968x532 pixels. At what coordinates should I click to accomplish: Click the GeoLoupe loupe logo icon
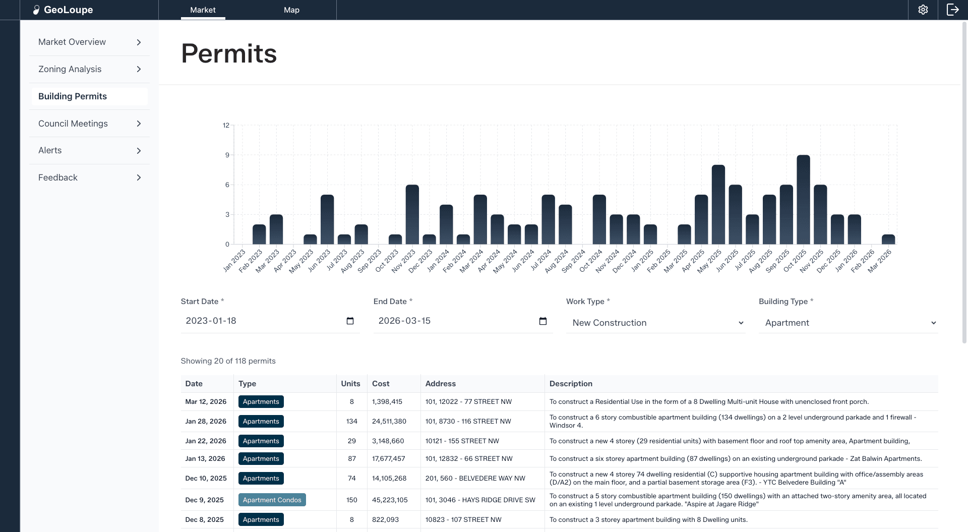36,9
